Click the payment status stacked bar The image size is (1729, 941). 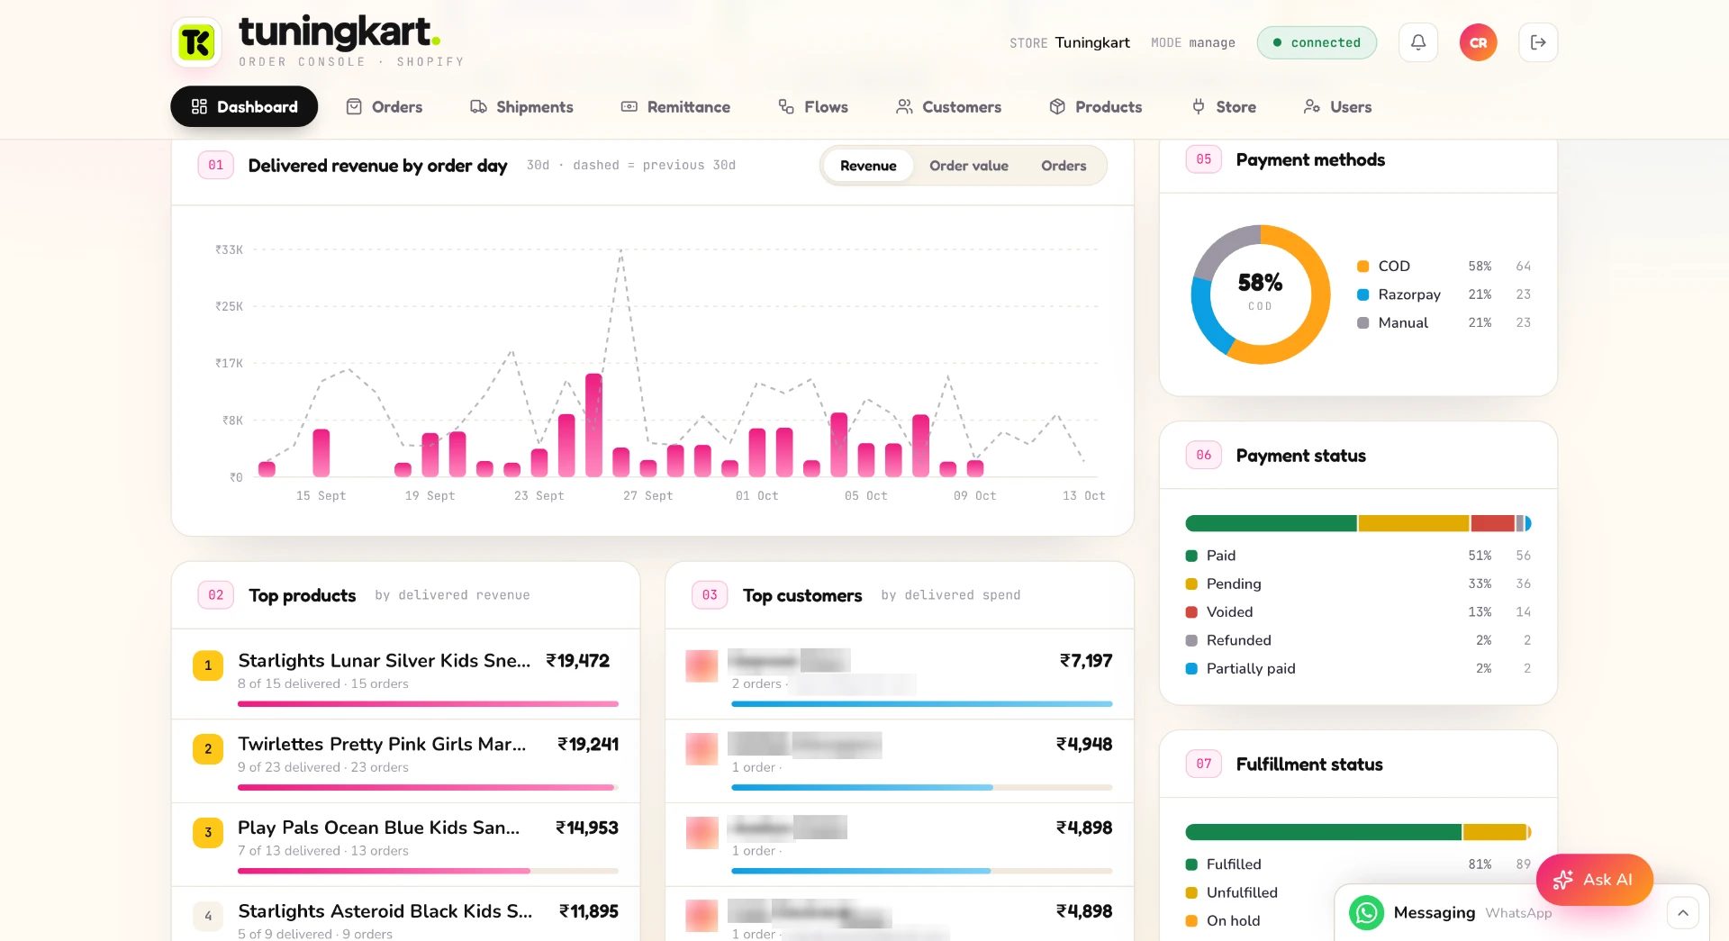pyautogui.click(x=1358, y=523)
